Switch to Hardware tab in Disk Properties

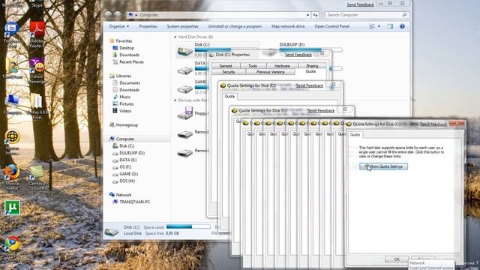point(282,66)
